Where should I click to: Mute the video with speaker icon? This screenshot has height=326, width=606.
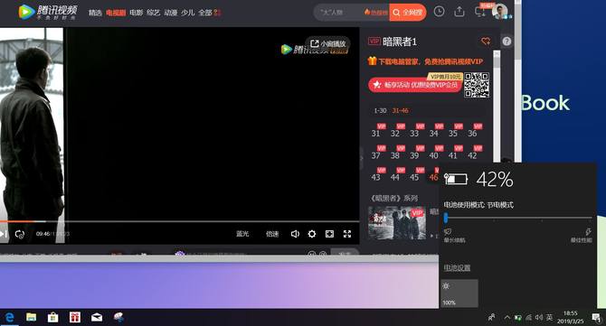[295, 234]
